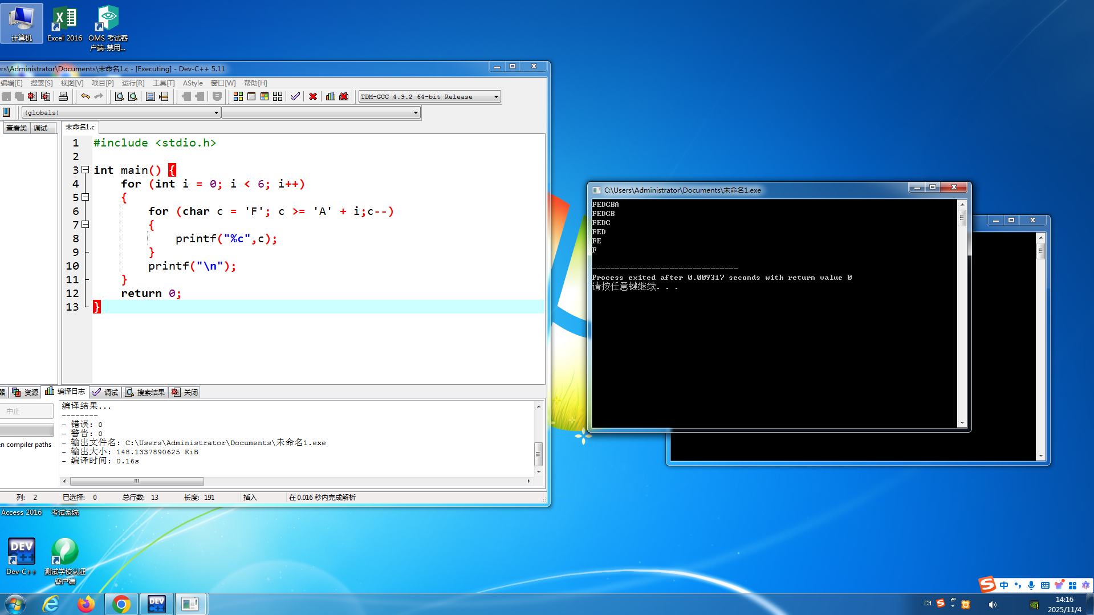Click the Run window toolbar icon

(x=251, y=96)
